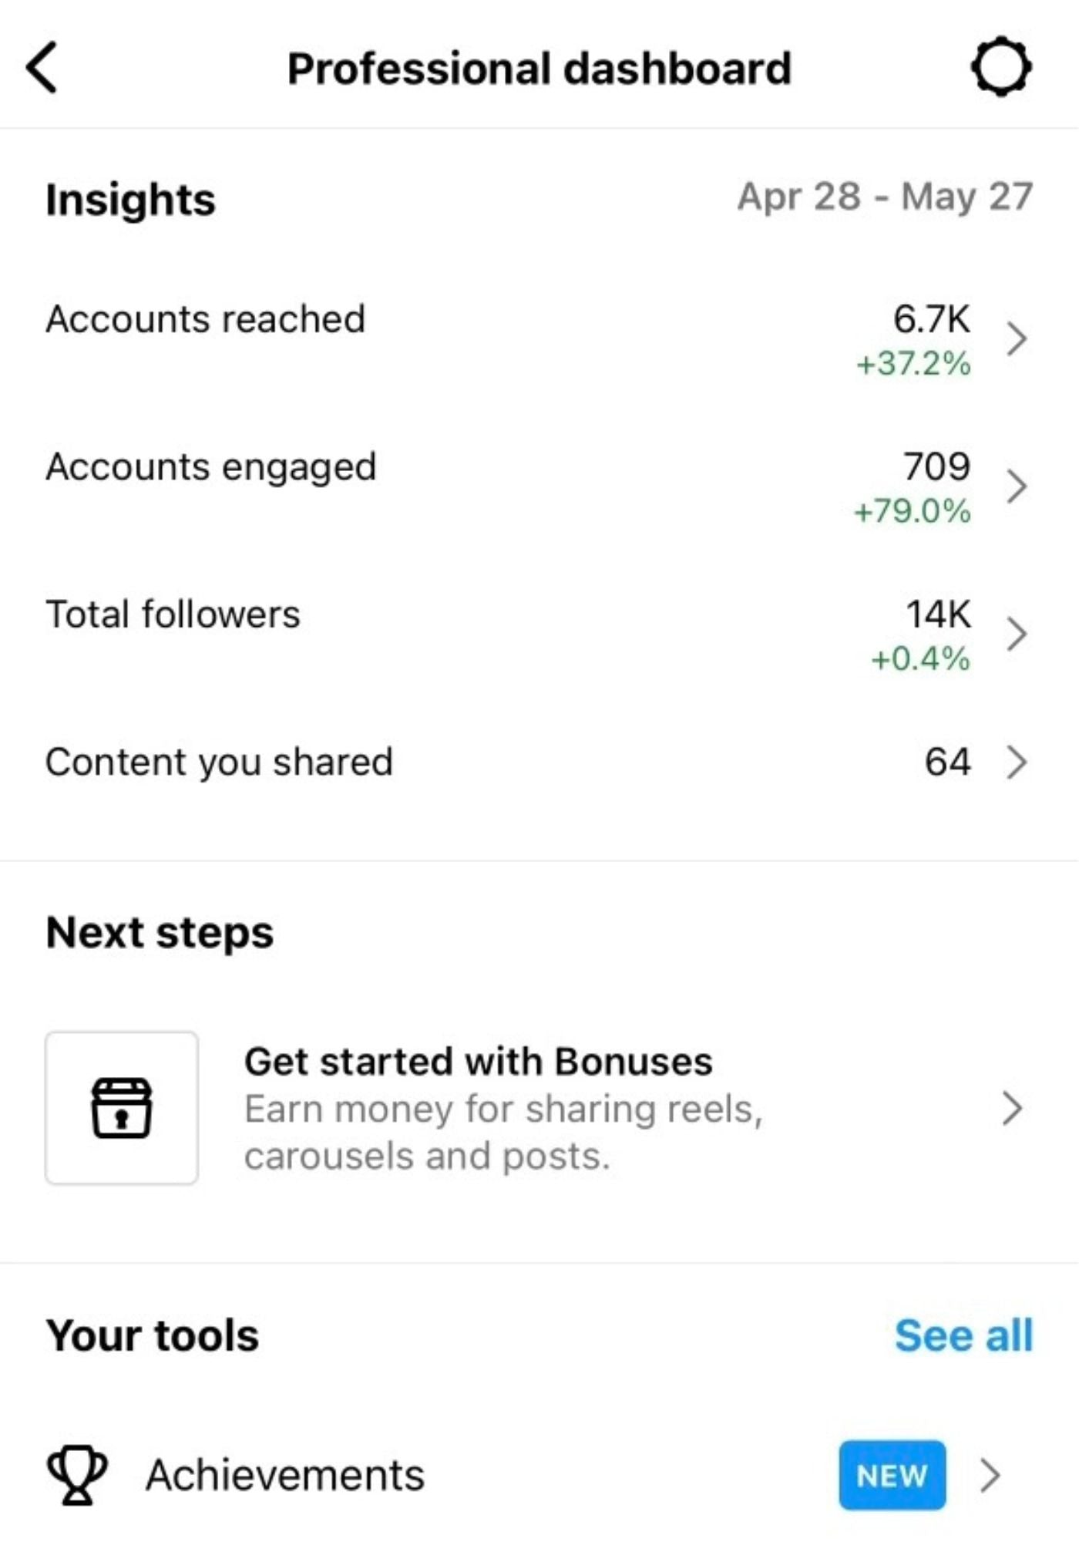
Task: Select the Apr 28 - May 27 date range
Action: click(x=885, y=197)
